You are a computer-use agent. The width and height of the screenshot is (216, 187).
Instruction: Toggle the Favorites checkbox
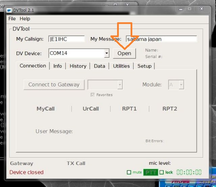[93, 95]
